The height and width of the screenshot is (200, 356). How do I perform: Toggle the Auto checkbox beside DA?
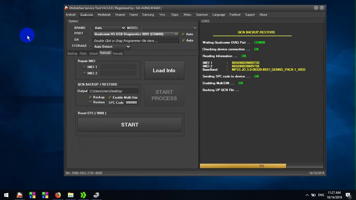point(183,41)
